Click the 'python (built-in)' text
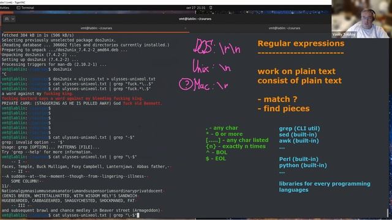Image resolution: width=392 pixels, height=220 pixels. tap(303, 166)
